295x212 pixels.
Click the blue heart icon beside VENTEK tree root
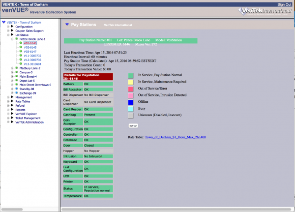[x=4, y=22]
